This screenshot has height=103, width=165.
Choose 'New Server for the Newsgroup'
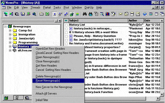pyautogui.click(x=58, y=87)
